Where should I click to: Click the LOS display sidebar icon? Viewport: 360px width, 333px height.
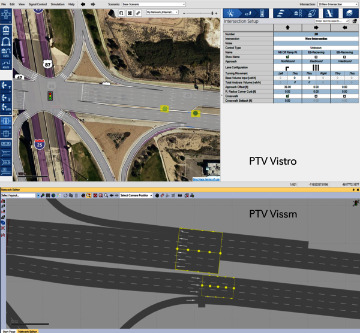[6, 108]
